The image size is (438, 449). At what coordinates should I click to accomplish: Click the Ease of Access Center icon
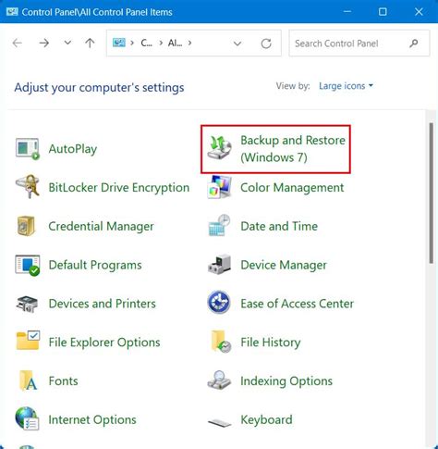219,303
